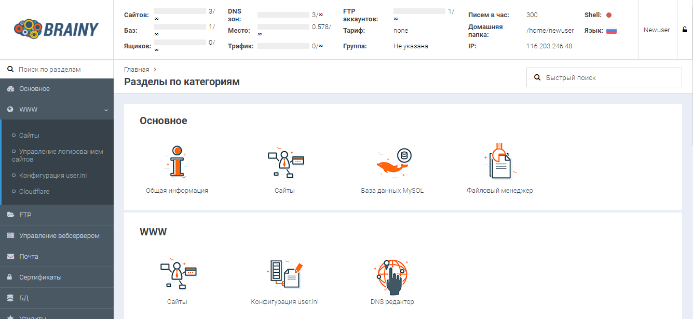This screenshot has height=319, width=693.
Task: Open Cloudflare link in the sidebar
Action: click(x=34, y=191)
